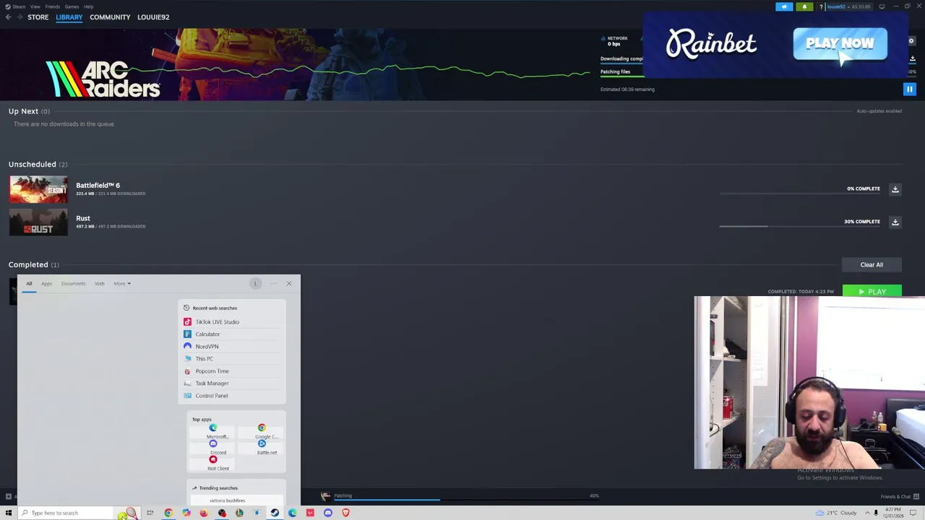The width and height of the screenshot is (925, 520).
Task: Close the Windows search panel
Action: (x=289, y=283)
